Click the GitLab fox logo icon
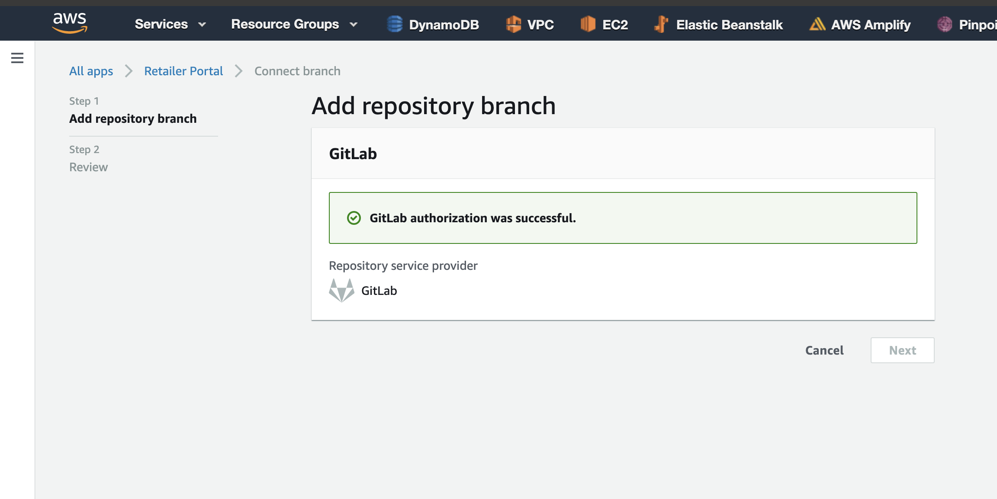The image size is (997, 499). click(341, 291)
